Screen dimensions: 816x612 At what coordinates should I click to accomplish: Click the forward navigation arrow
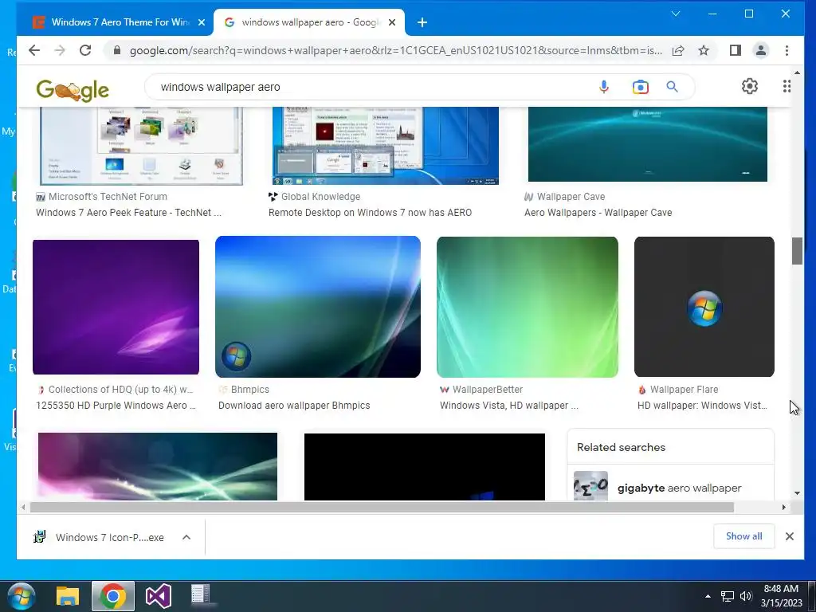point(60,50)
